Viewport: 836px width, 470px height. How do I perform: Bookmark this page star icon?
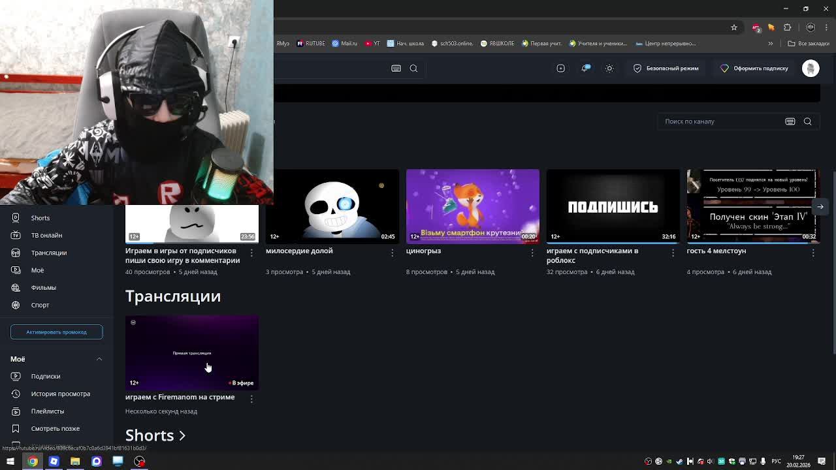pos(734,27)
